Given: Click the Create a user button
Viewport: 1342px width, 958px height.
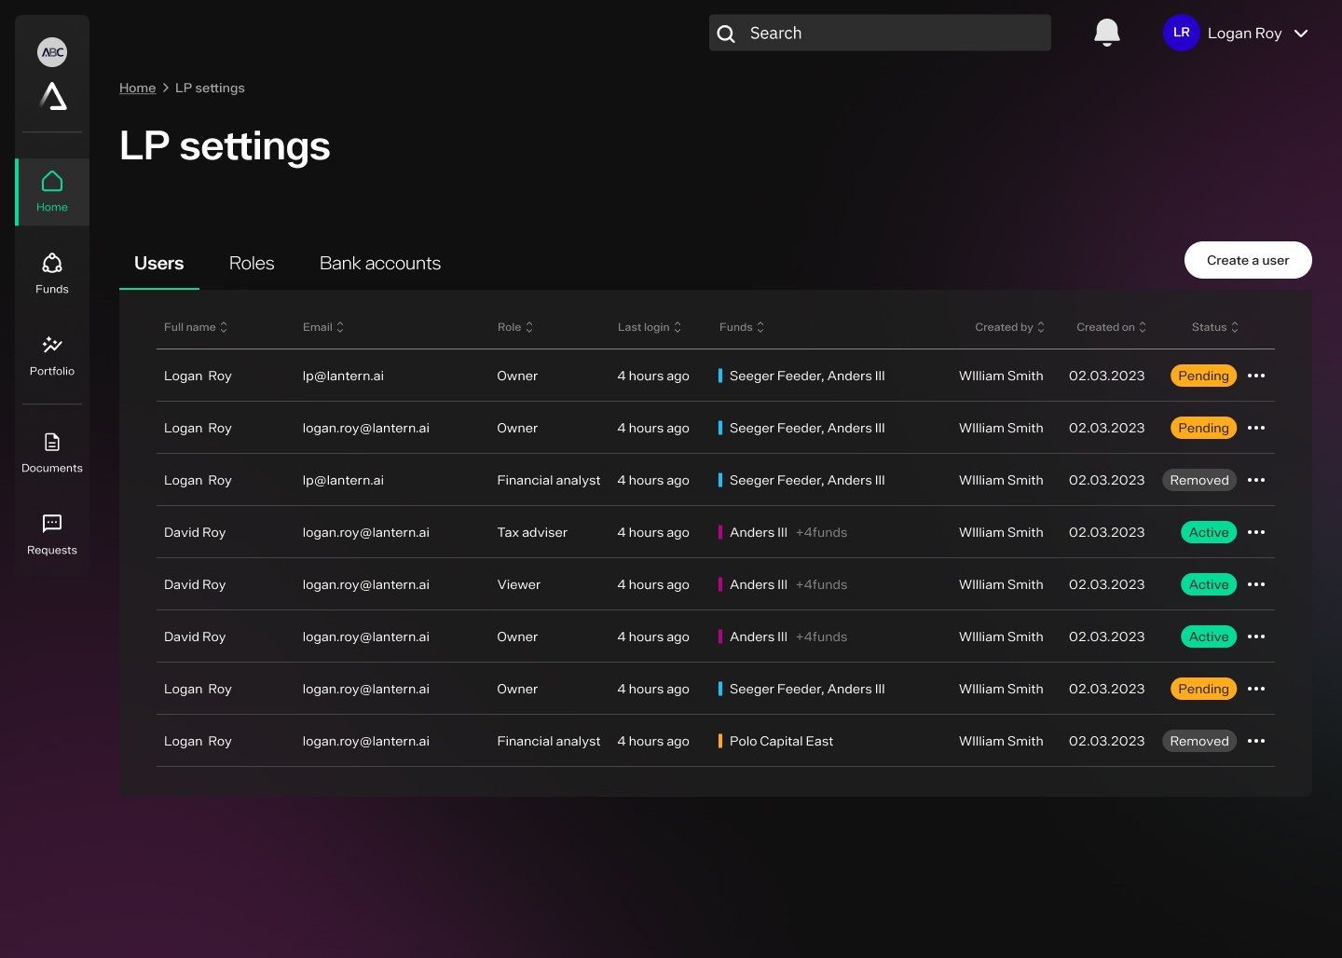Looking at the screenshot, I should [1248, 260].
